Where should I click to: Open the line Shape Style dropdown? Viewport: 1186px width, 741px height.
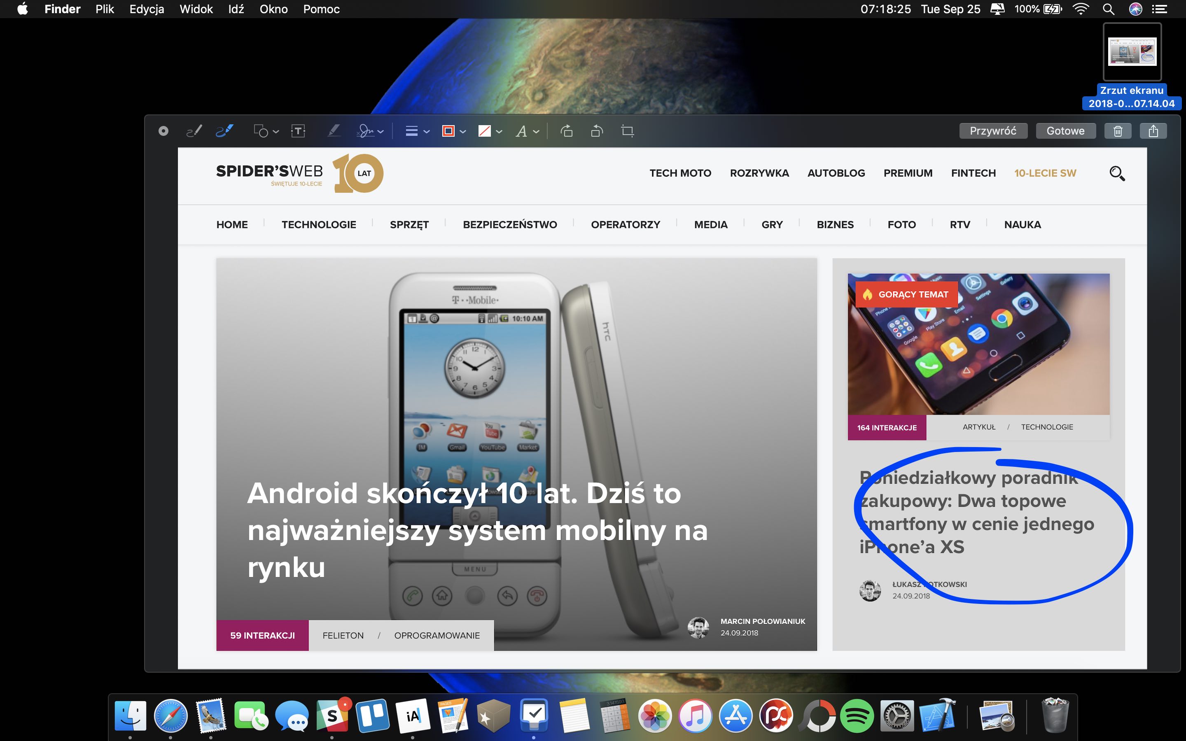click(x=418, y=131)
